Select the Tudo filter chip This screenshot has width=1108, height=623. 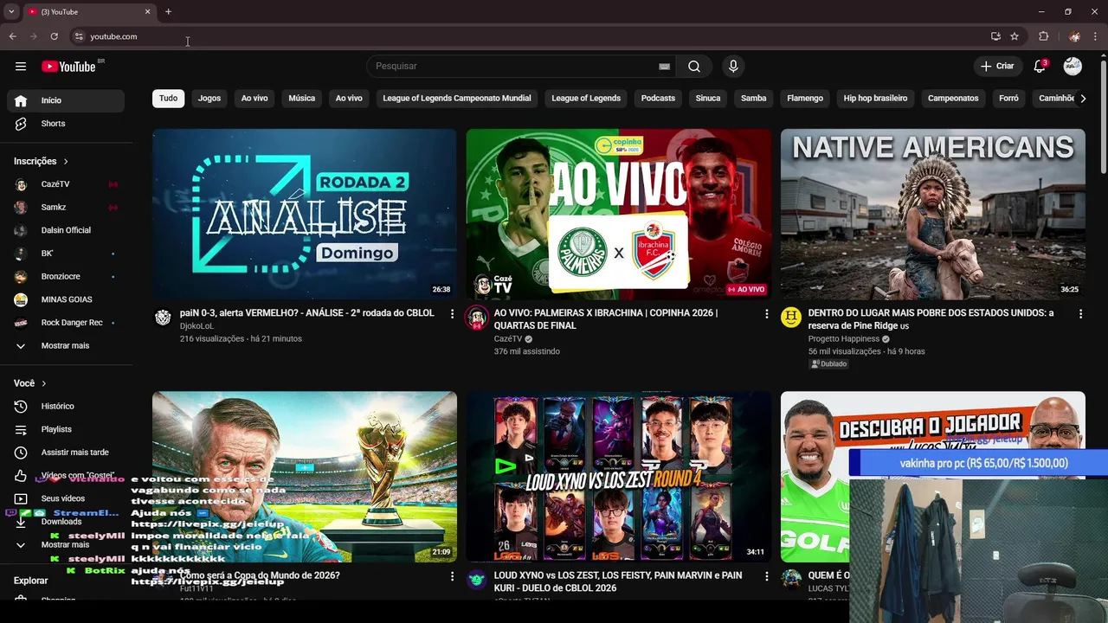[169, 99]
